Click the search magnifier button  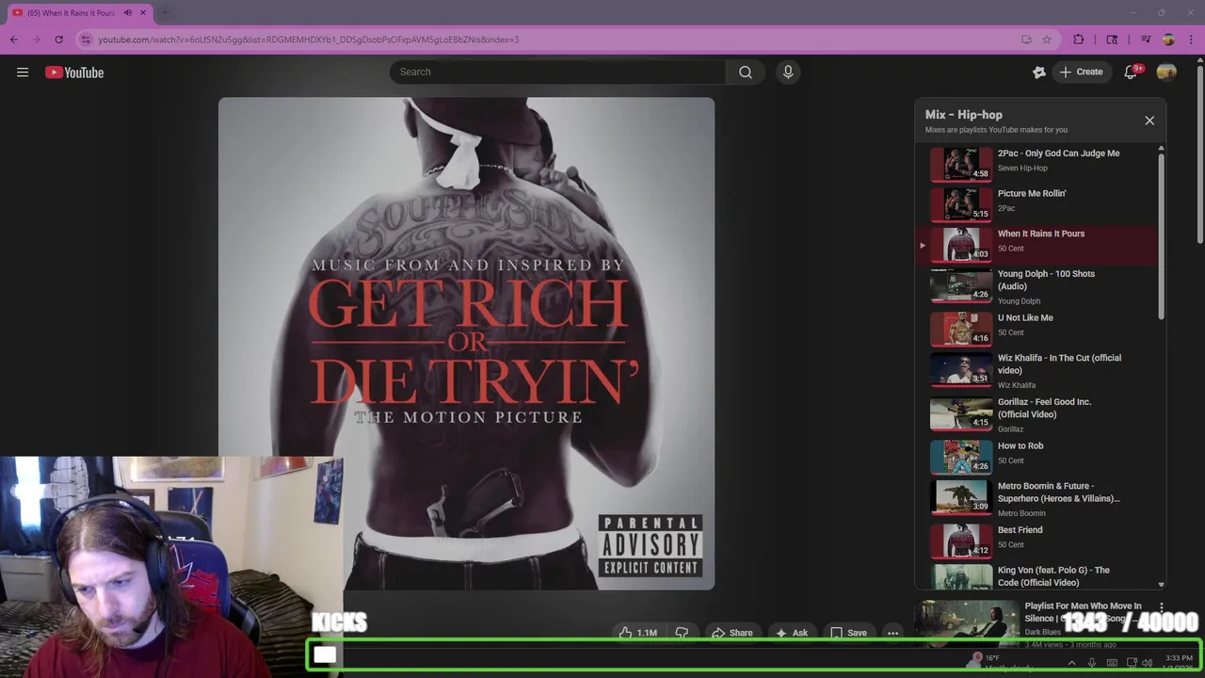[746, 73]
